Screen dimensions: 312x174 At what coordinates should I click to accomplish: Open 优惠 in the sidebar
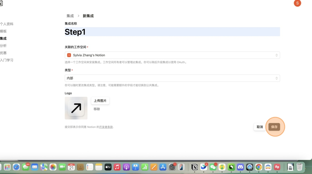click(x=3, y=53)
